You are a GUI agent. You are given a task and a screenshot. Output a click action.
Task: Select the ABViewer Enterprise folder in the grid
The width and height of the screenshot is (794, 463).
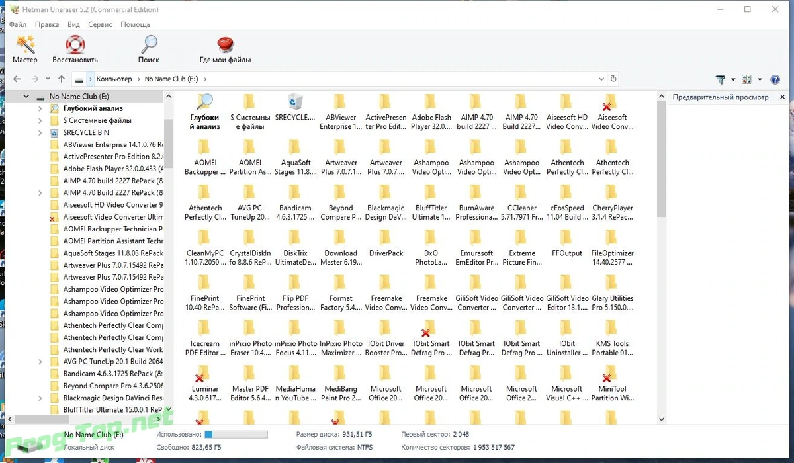340,112
